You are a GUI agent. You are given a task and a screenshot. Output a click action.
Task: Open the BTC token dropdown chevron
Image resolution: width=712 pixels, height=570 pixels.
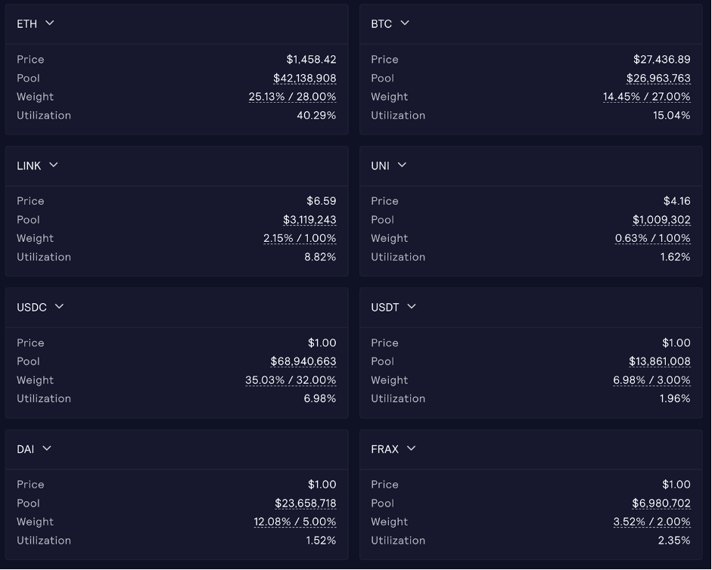405,23
